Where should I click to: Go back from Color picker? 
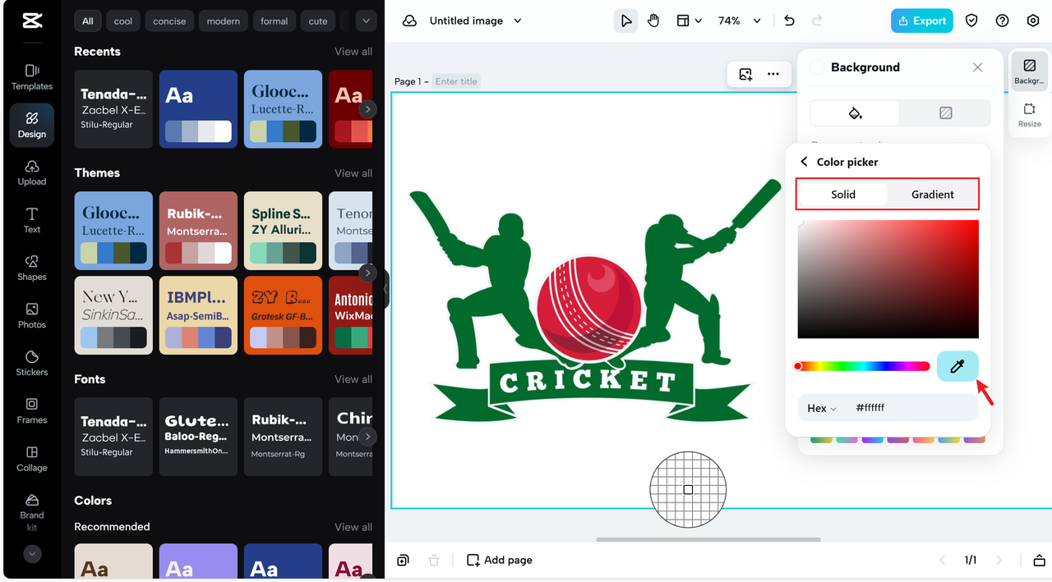tap(804, 162)
